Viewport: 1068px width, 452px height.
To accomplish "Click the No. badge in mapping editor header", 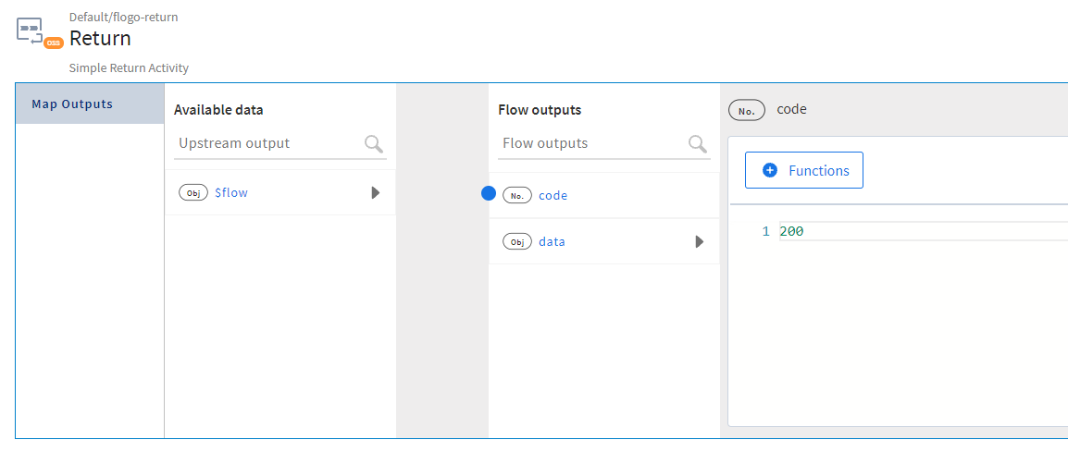I will [747, 110].
